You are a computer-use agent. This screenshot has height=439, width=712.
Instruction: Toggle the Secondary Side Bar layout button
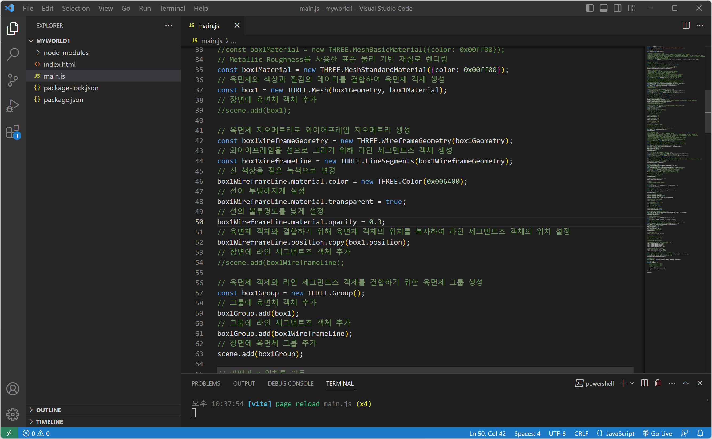[x=618, y=9]
